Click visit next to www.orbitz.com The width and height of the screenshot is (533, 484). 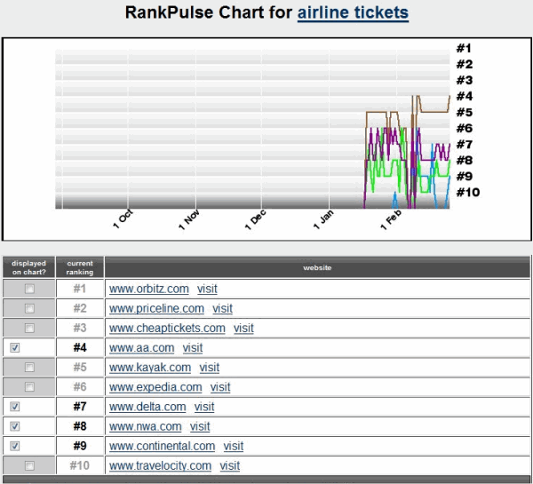coord(207,289)
